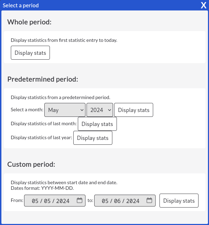
Task: Display statistics of last year button
Action: click(93, 138)
